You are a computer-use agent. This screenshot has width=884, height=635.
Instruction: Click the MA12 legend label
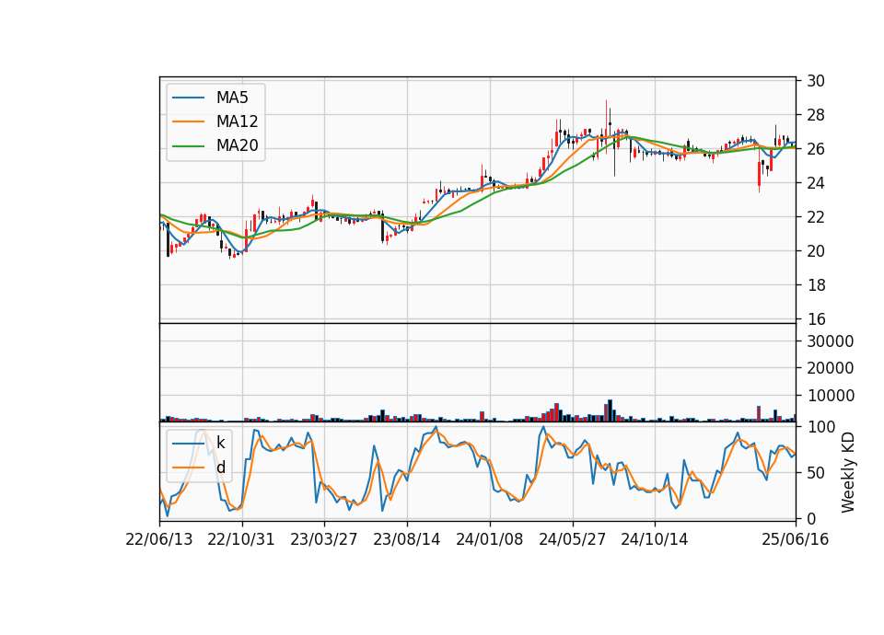click(x=237, y=121)
